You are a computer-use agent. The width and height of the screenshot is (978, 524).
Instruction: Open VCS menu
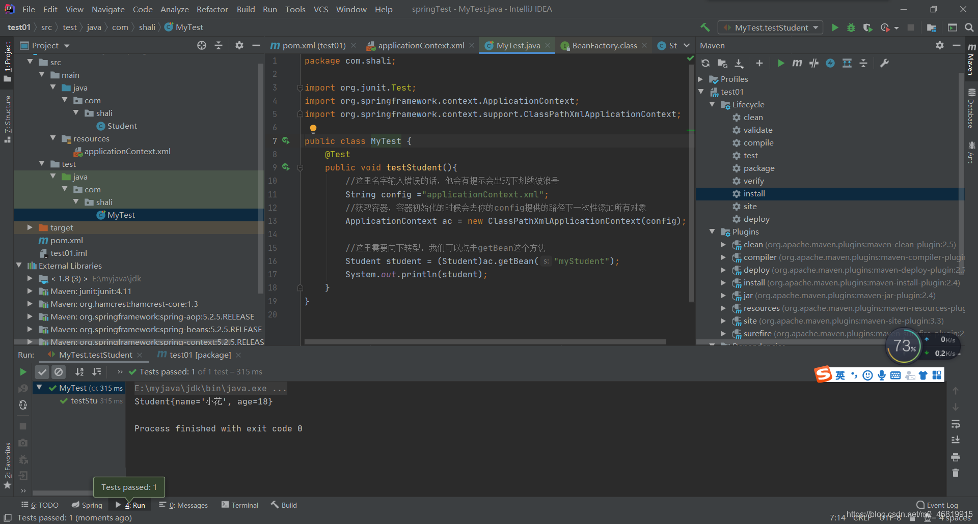click(x=321, y=9)
